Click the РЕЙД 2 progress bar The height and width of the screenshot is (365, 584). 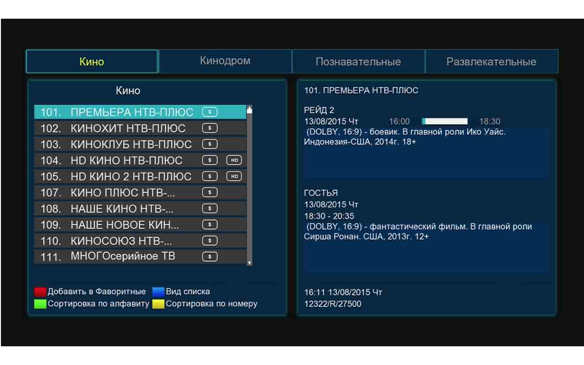(x=445, y=121)
